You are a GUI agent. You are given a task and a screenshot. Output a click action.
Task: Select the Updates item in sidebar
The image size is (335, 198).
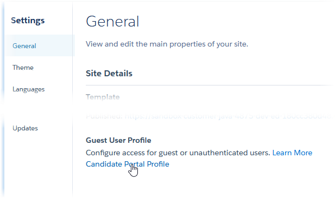(25, 128)
